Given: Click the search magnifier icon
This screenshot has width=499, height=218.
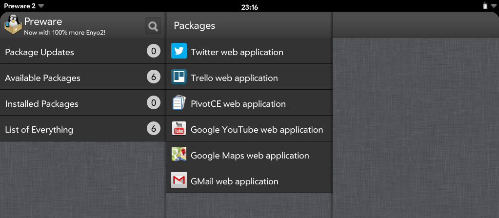Looking at the screenshot, I should click(x=153, y=26).
